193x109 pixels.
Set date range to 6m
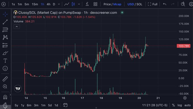click(x=29, y=105)
